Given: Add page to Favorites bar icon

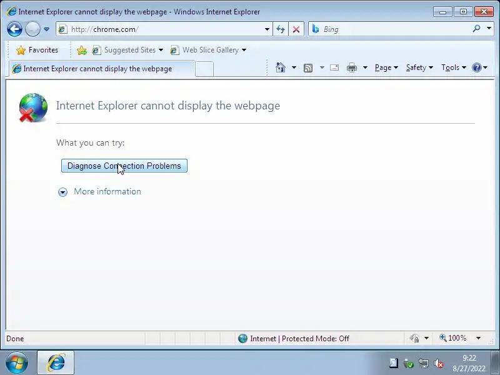Looking at the screenshot, I should pos(82,50).
